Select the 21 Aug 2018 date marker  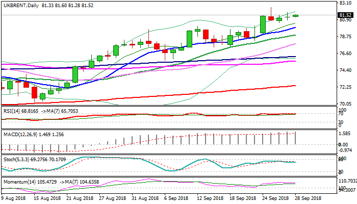(x=79, y=197)
